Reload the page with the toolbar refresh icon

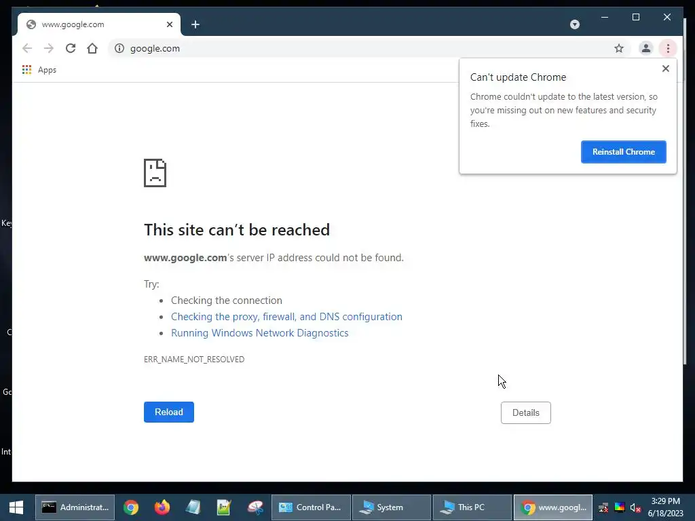click(71, 48)
